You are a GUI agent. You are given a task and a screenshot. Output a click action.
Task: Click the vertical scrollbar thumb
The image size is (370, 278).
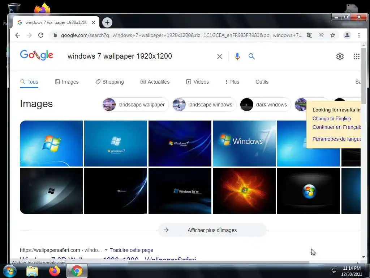[x=363, y=76]
